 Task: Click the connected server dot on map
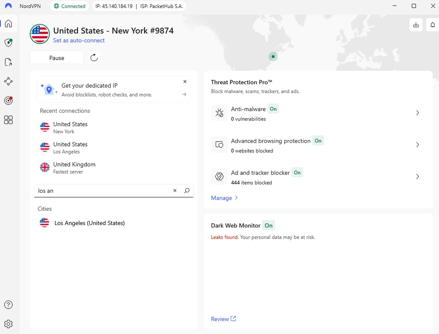tap(273, 57)
